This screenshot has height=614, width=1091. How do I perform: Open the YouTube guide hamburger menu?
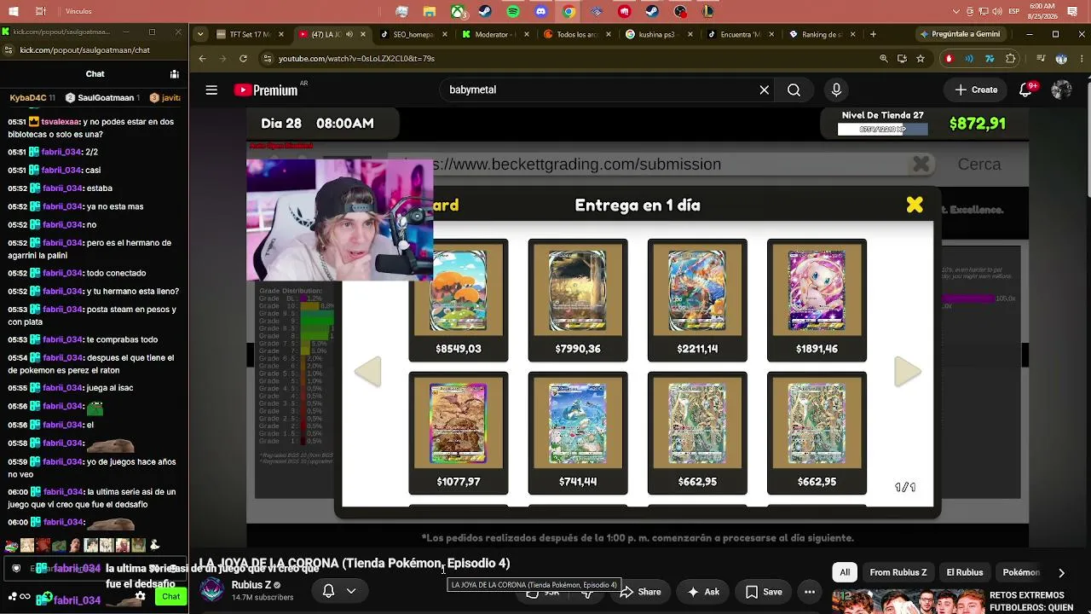(x=211, y=90)
